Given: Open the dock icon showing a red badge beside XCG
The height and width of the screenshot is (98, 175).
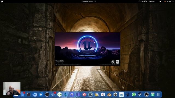Looking at the screenshot, I should point(53,94).
